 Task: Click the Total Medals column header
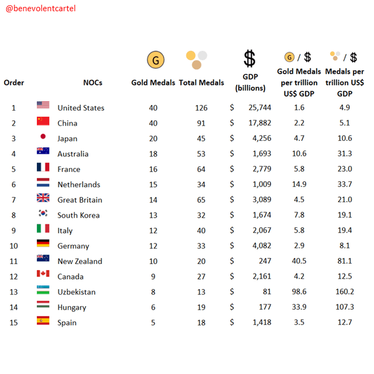201,82
